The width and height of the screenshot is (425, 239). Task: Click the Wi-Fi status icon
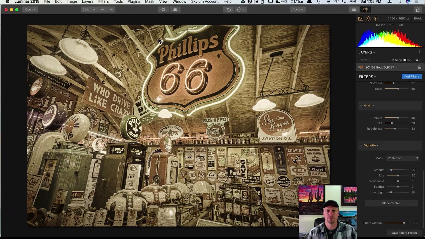tap(336, 2)
